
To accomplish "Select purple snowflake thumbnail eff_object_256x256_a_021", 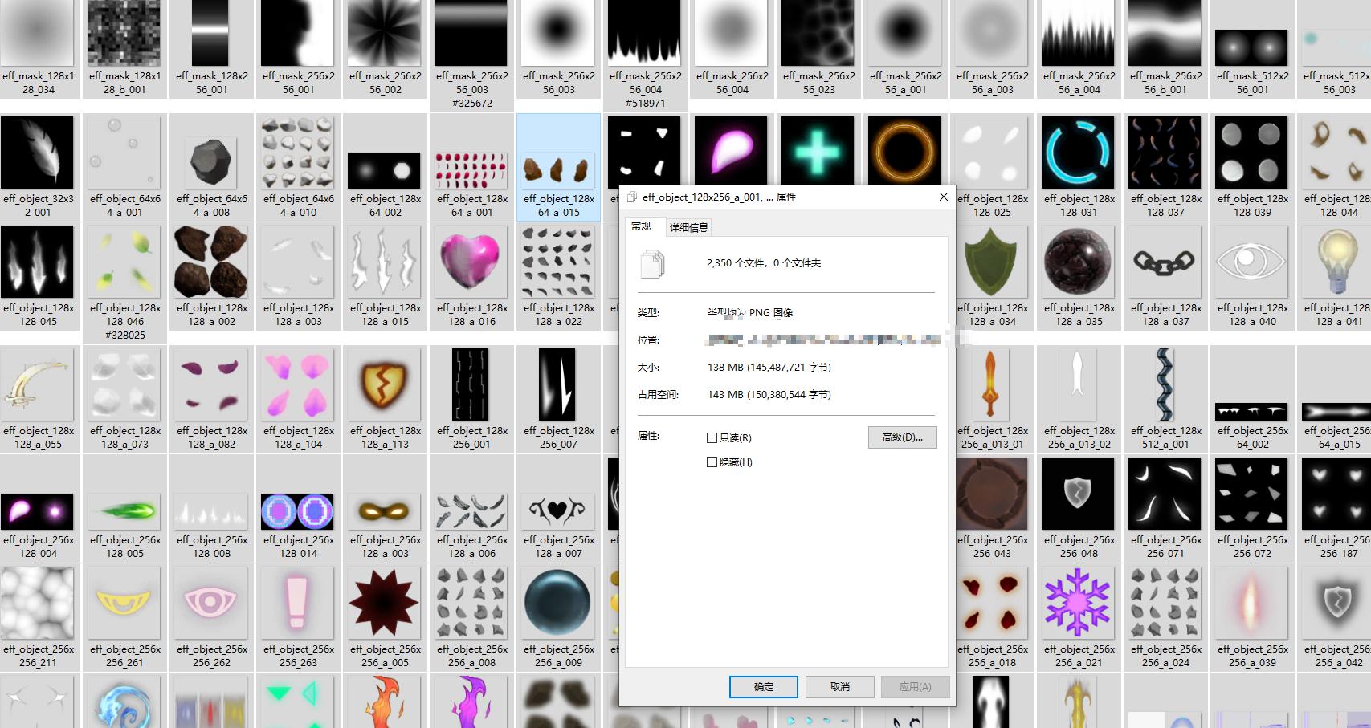I will tap(1078, 603).
